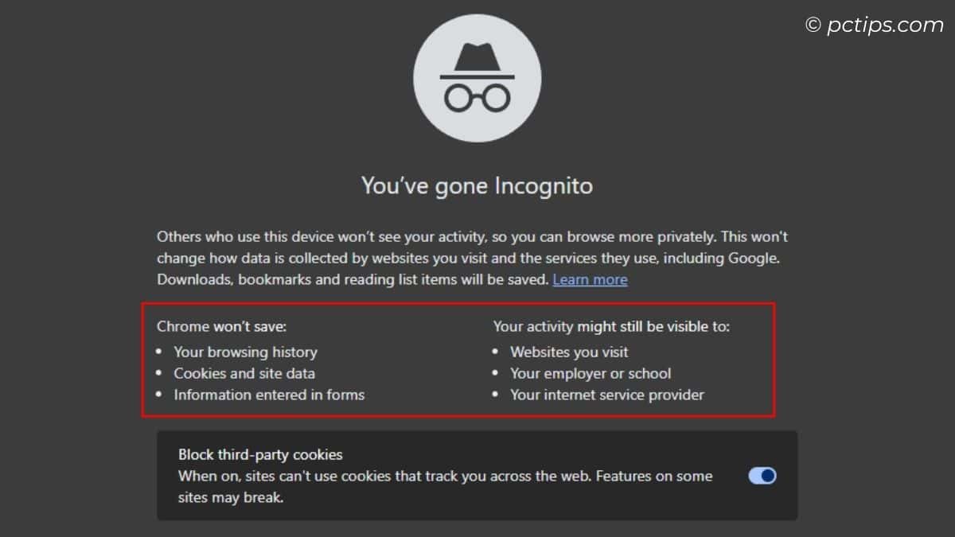Select Information entered in forms text
The height and width of the screenshot is (537, 955).
point(269,395)
